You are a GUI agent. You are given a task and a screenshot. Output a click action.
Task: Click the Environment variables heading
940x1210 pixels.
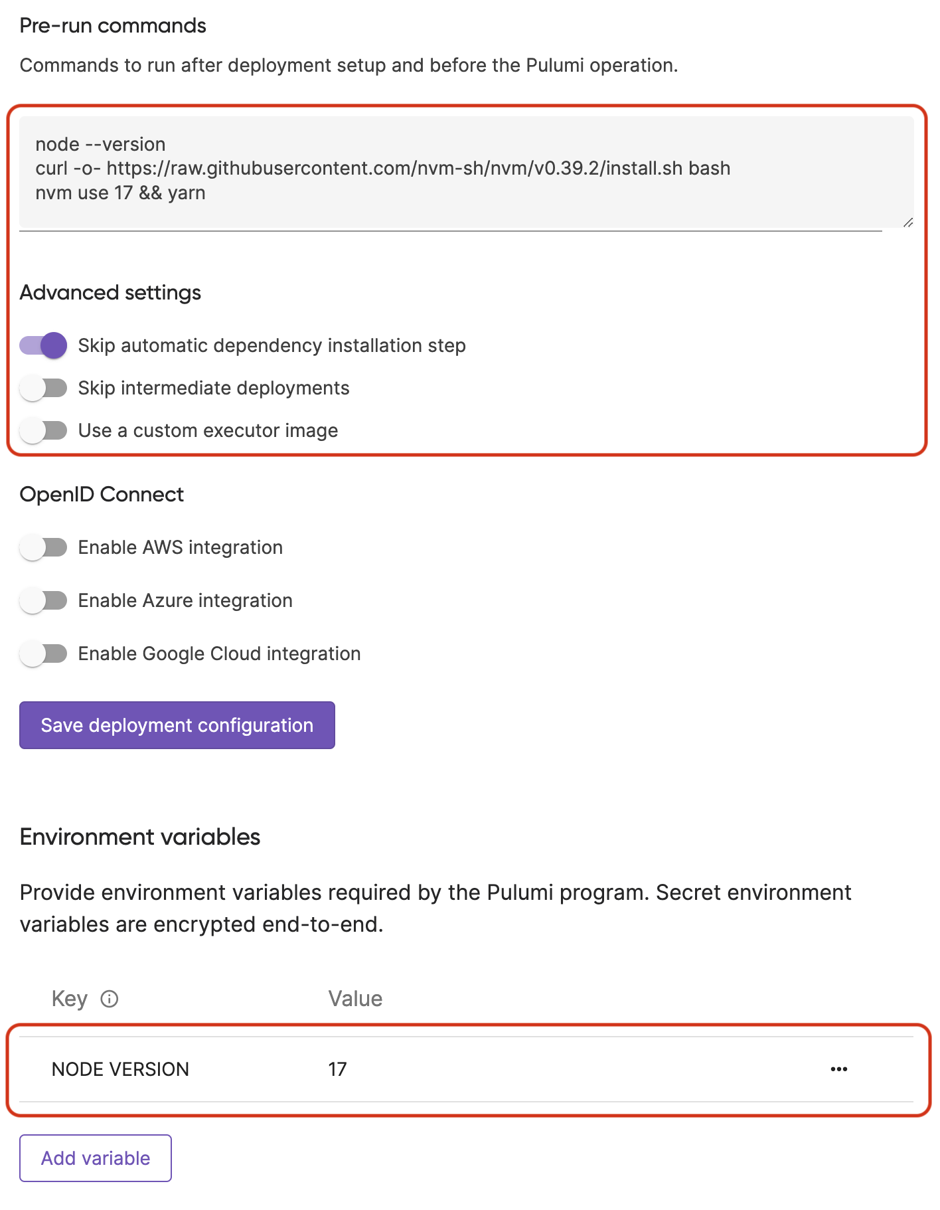(x=140, y=837)
